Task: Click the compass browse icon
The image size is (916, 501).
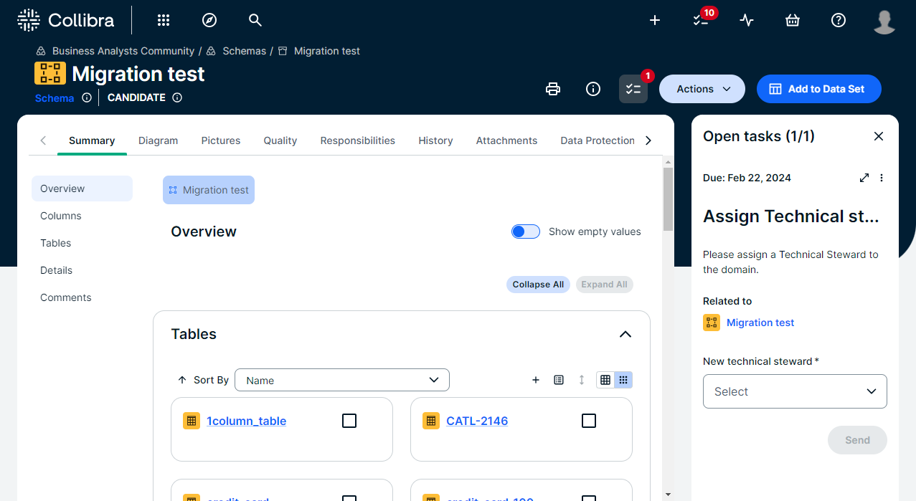Action: point(209,20)
